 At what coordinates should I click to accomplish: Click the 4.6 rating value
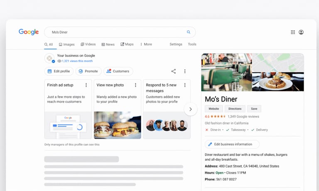click(207, 116)
